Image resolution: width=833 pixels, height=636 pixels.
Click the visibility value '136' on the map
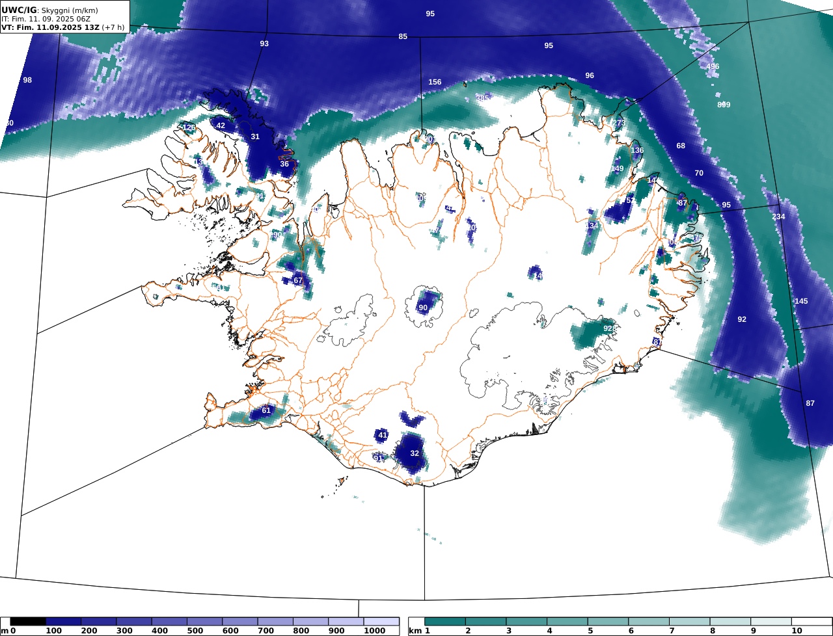(x=637, y=150)
